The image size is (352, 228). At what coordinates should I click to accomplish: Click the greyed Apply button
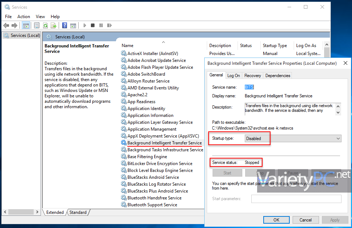[335, 220]
